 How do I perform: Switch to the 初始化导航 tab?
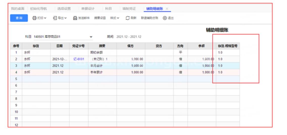point(38,9)
